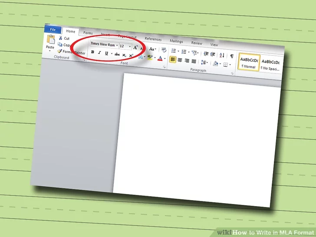Click the Sort icon

(x=222, y=55)
